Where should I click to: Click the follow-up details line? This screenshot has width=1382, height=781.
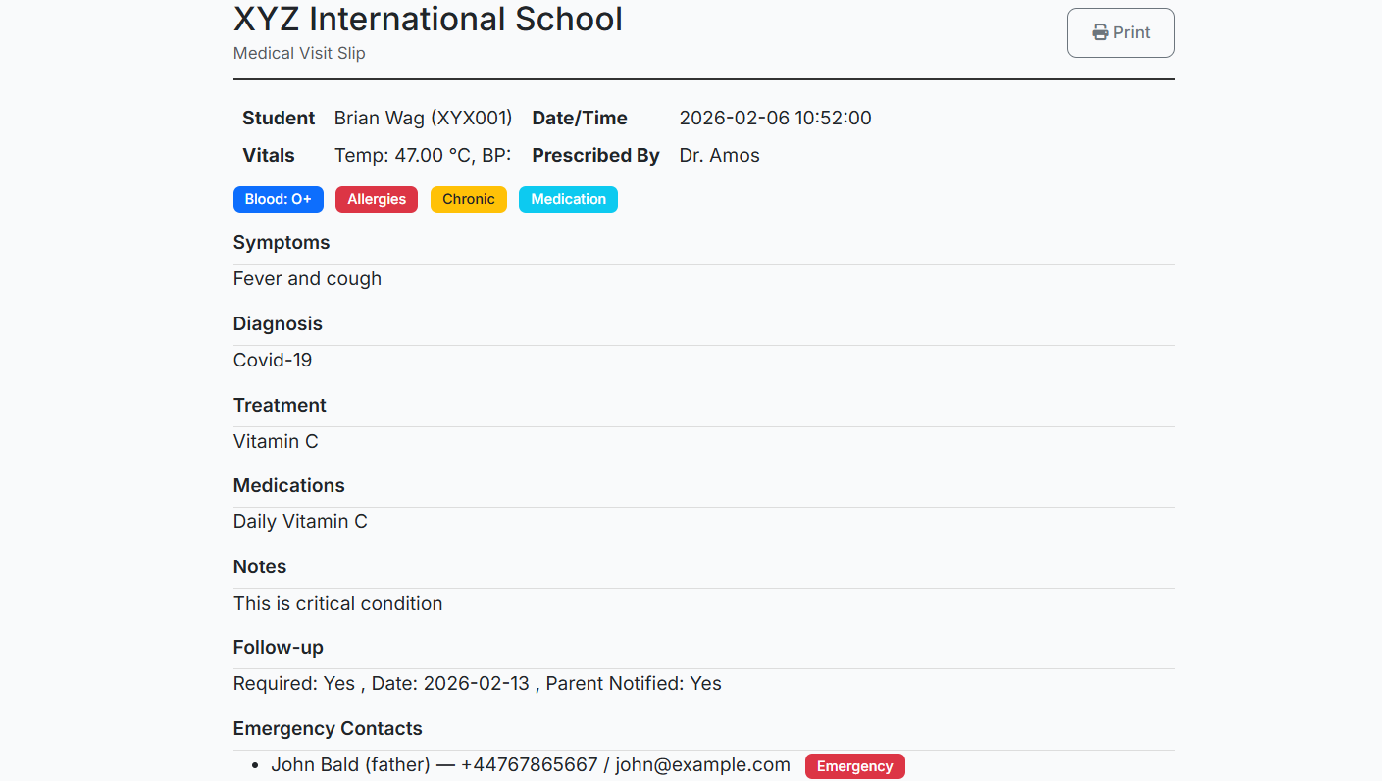pos(477,684)
